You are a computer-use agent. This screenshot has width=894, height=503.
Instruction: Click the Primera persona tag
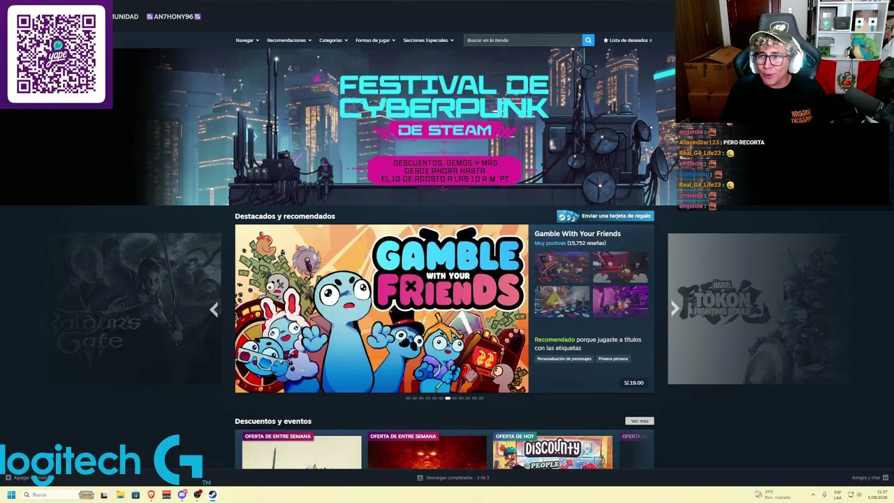tap(613, 359)
